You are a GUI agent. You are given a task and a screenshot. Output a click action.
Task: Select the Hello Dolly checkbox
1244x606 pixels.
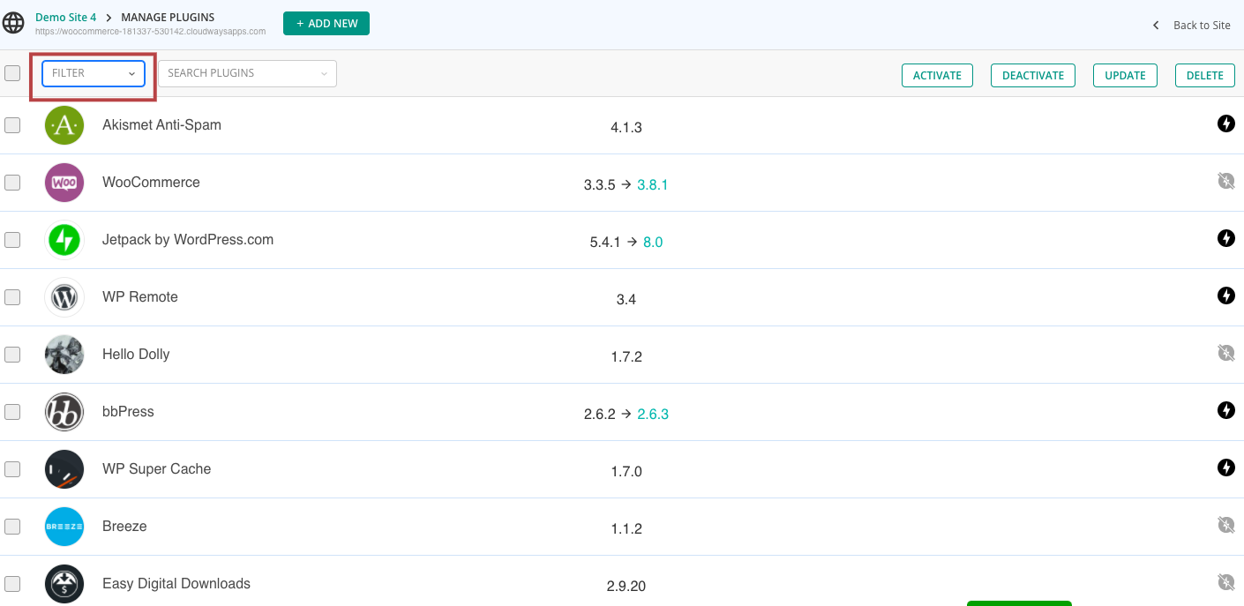(x=12, y=355)
